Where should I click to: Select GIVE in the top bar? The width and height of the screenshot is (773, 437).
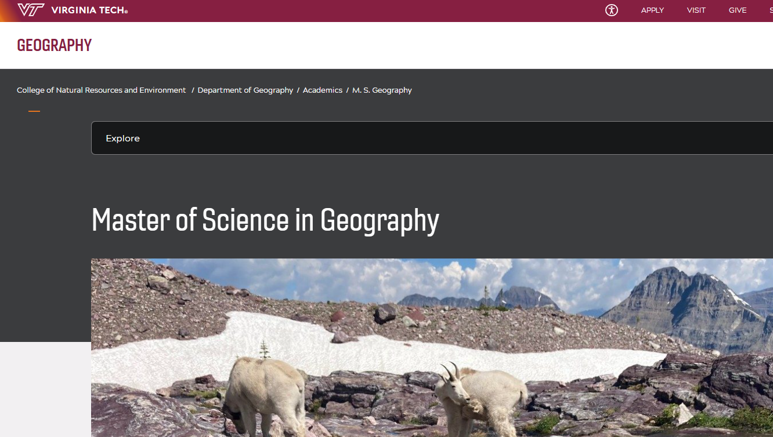point(738,10)
